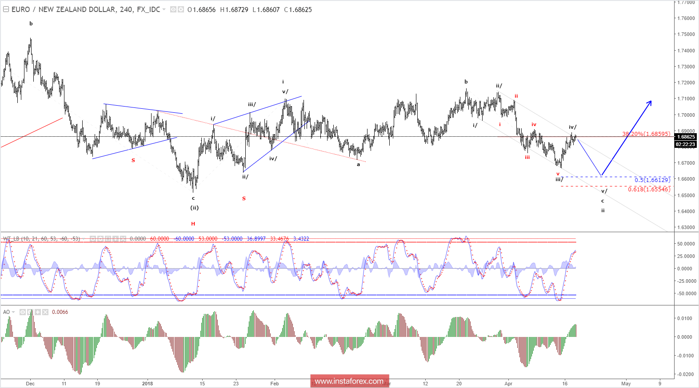The width and height of the screenshot is (699, 388).
Task: Select the blue projected arrow near 1.71000
Action: (627, 138)
